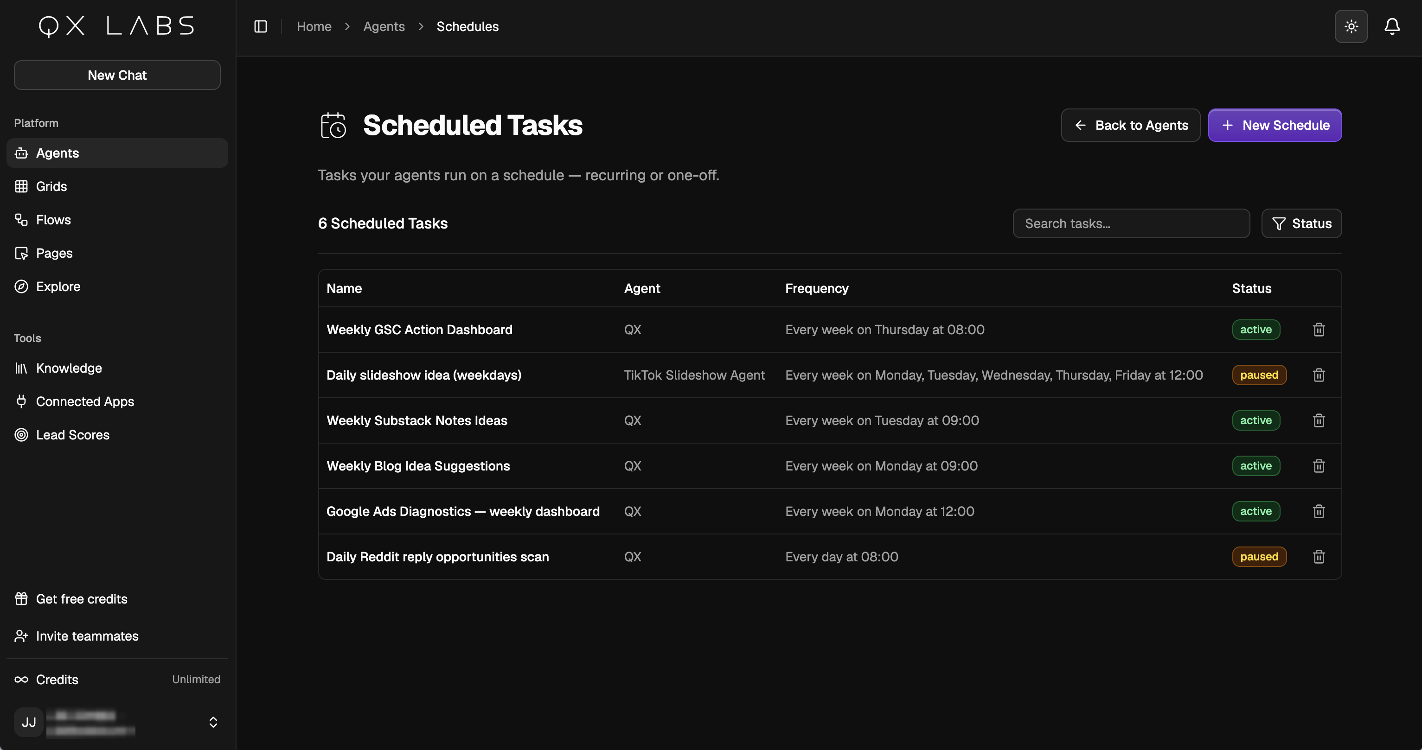Click the QX Labs logo
Screen dimensions: 1422x750
[116, 26]
